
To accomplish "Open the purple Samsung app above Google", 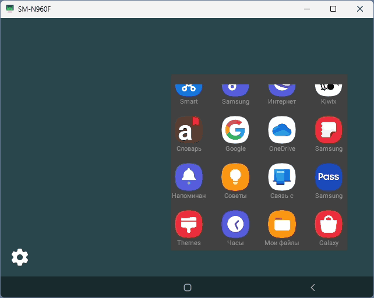I will [235, 90].
